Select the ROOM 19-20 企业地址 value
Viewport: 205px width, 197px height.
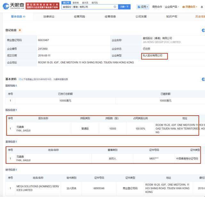click(86, 62)
